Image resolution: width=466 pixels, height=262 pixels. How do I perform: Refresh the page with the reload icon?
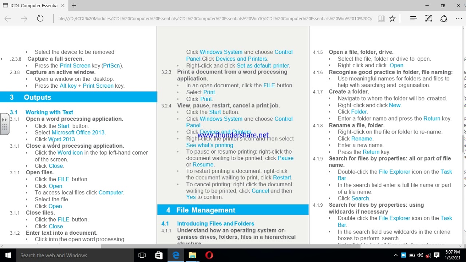40,19
